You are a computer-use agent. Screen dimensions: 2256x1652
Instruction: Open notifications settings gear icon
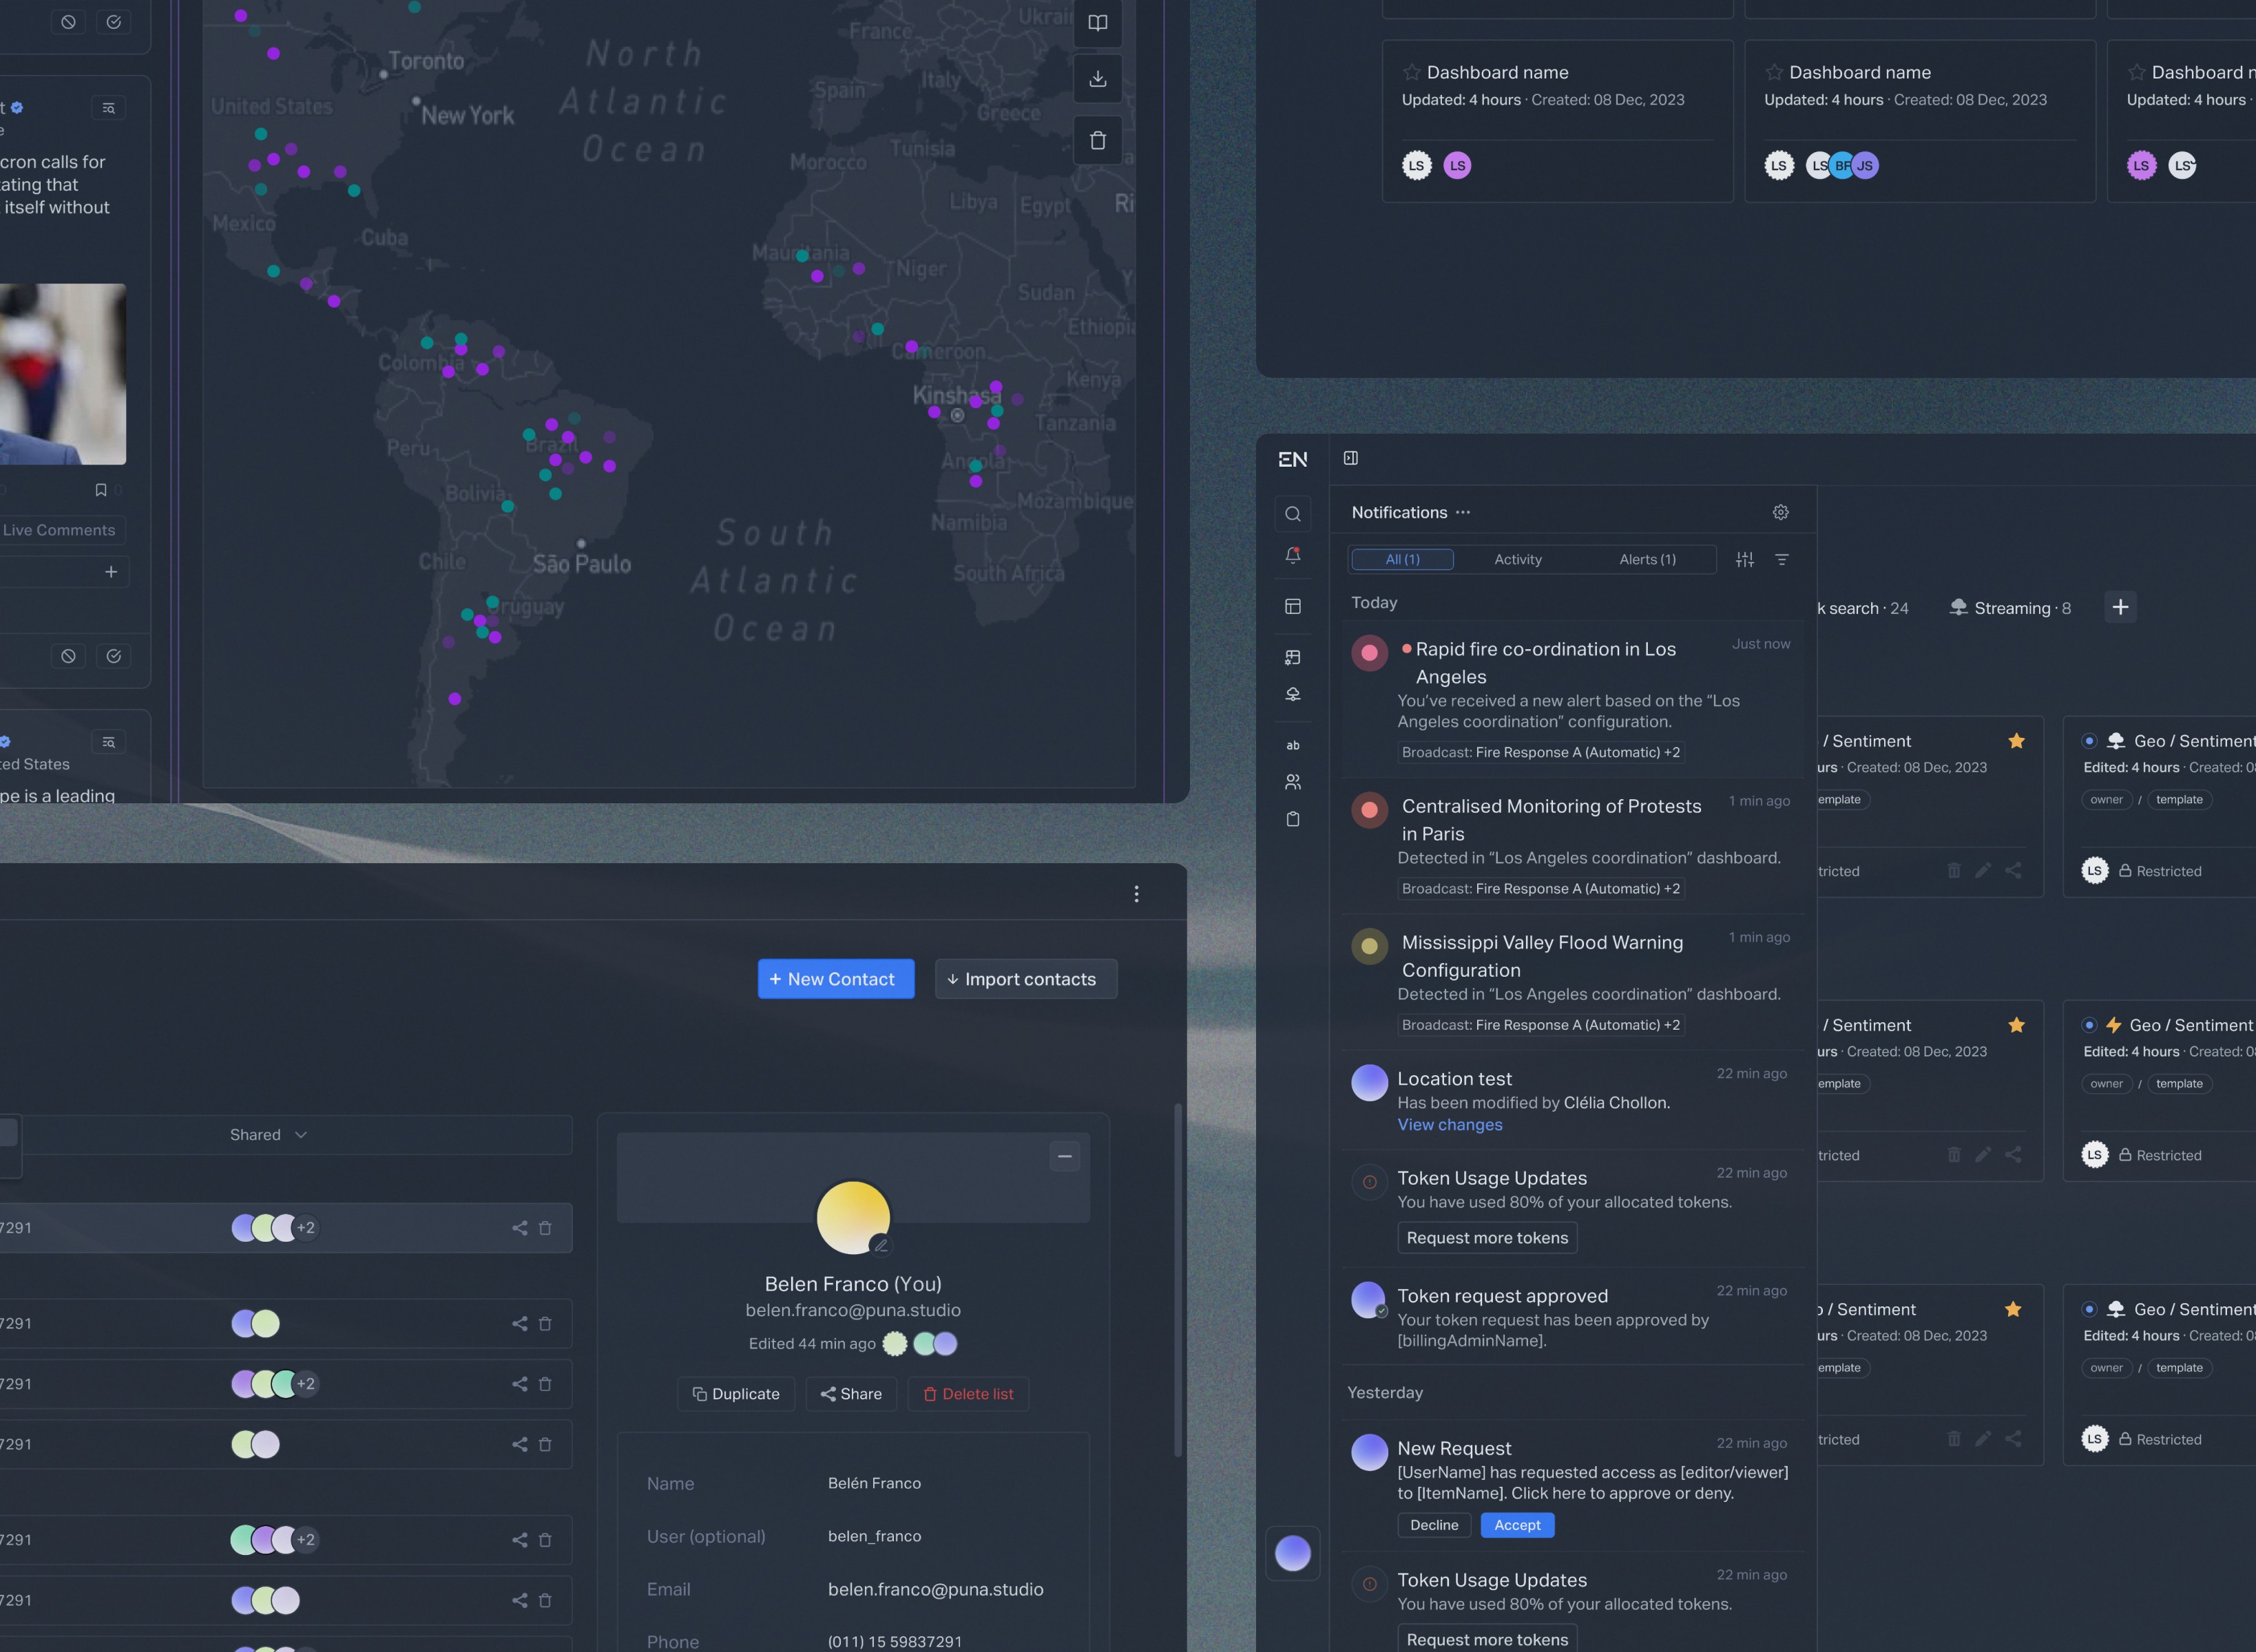click(x=1779, y=512)
